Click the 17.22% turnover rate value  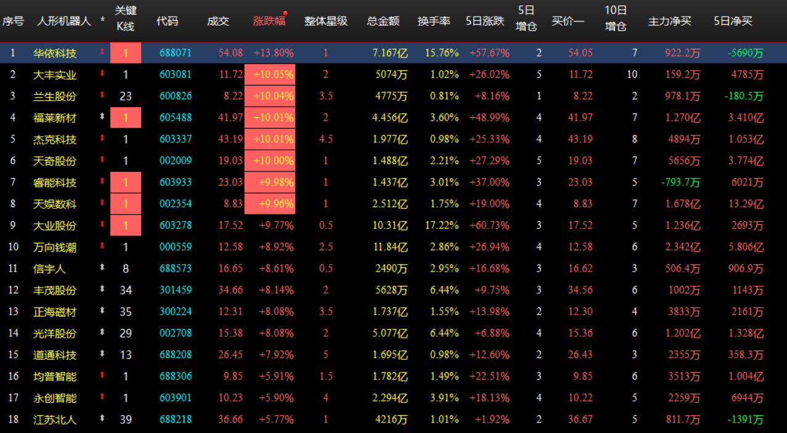click(442, 225)
